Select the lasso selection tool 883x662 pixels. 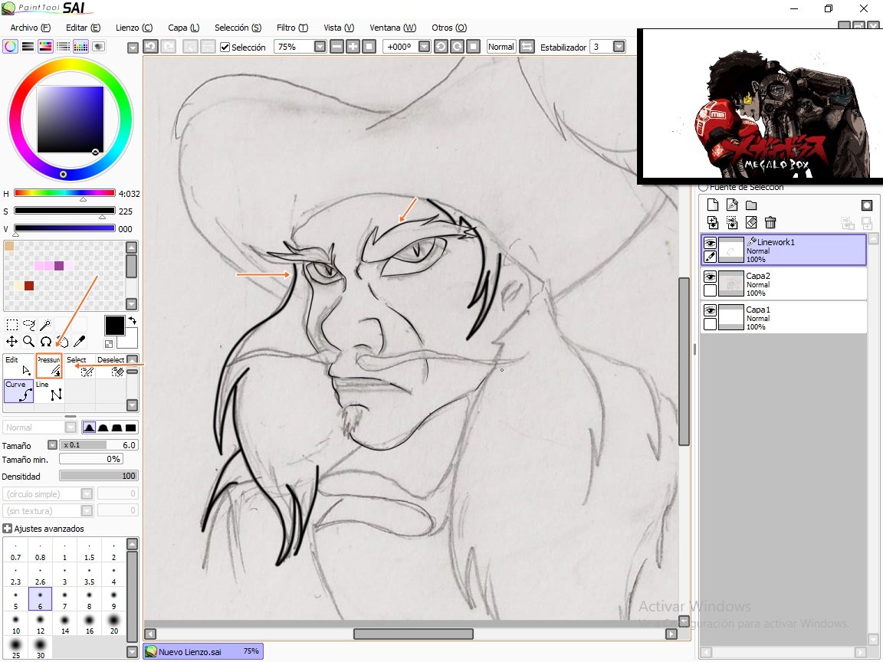pos(28,324)
